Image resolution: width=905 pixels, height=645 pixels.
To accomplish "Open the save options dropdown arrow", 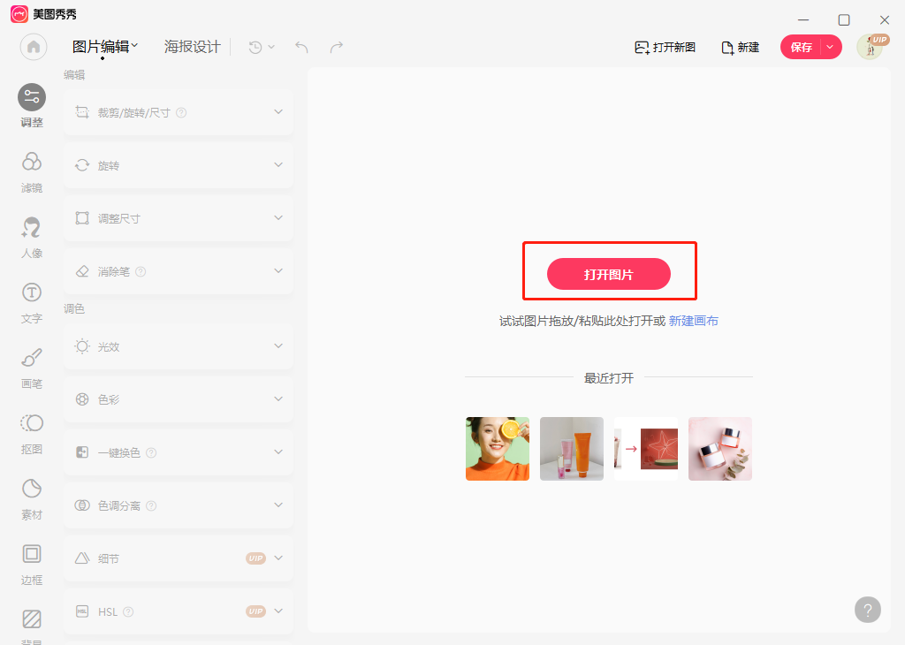I will (x=830, y=48).
